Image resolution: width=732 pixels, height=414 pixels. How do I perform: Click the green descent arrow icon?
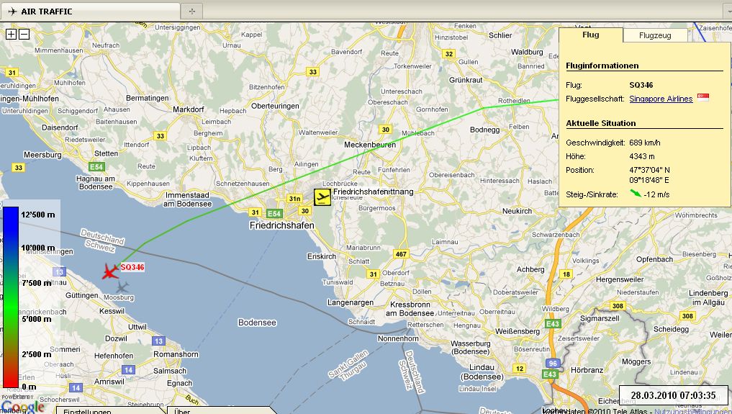coord(636,193)
